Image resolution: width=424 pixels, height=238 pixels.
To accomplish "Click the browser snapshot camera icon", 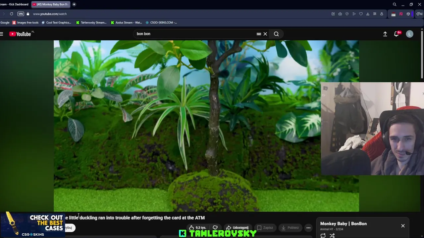I will coord(340,14).
